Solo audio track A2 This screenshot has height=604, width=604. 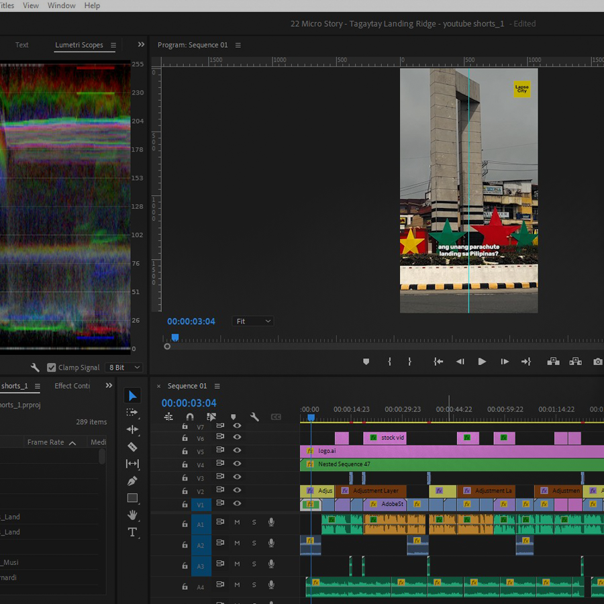(254, 543)
